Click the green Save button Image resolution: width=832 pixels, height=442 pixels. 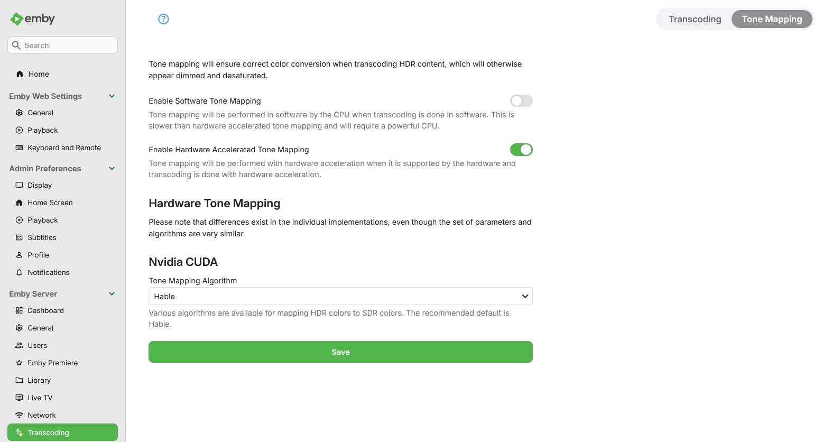(x=340, y=352)
